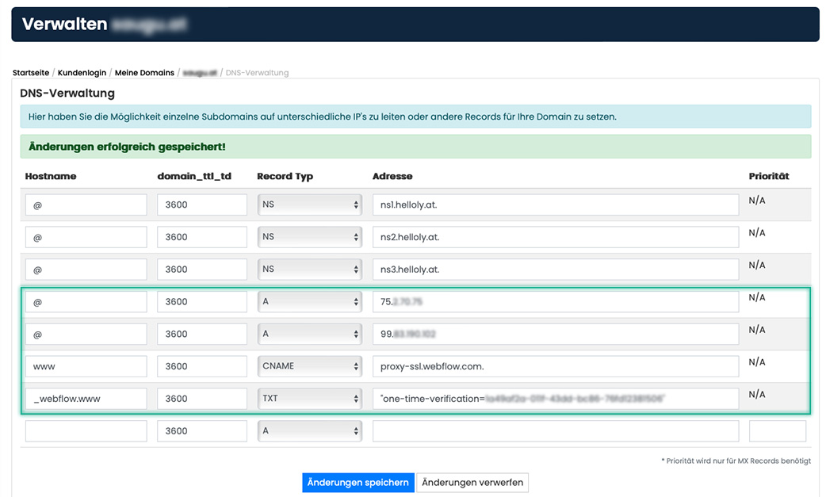Viewport: 826px width, 497px height.
Task: Edit hostname field of ns2.helloly.at. row
Action: [86, 237]
